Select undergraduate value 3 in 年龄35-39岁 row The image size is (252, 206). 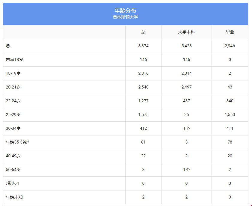[x=186, y=142]
